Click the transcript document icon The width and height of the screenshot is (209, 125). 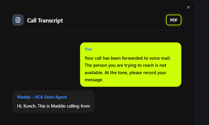pyautogui.click(x=18, y=20)
